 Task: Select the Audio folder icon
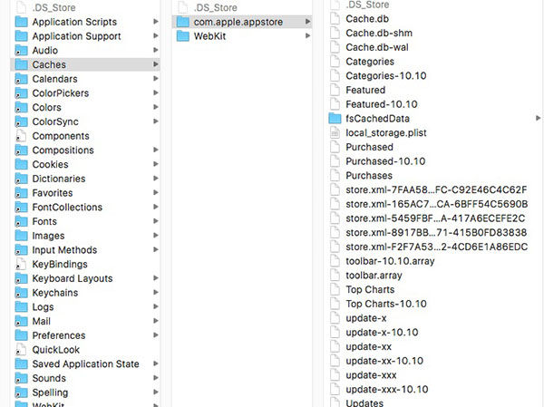pyautogui.click(x=22, y=51)
